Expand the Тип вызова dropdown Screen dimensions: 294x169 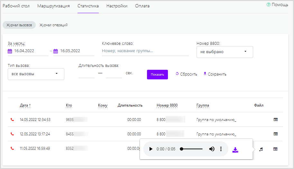pyautogui.click(x=36, y=74)
